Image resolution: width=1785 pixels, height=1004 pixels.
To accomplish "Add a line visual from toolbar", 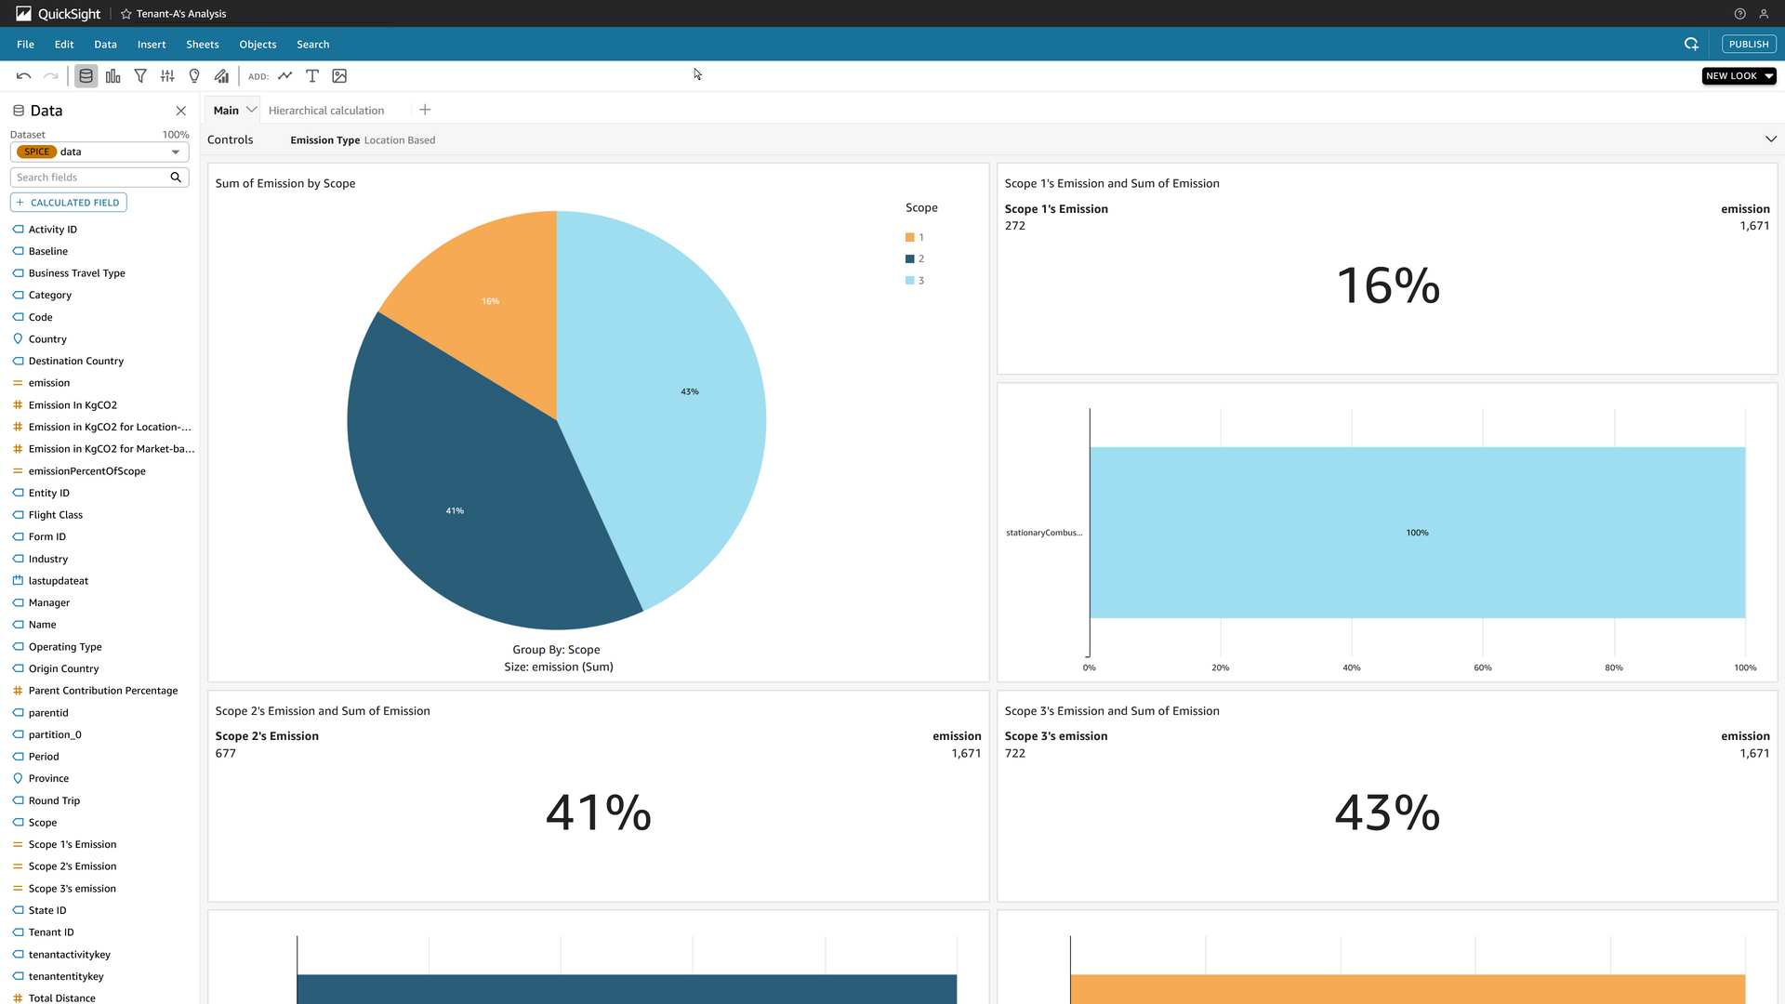I will [285, 76].
